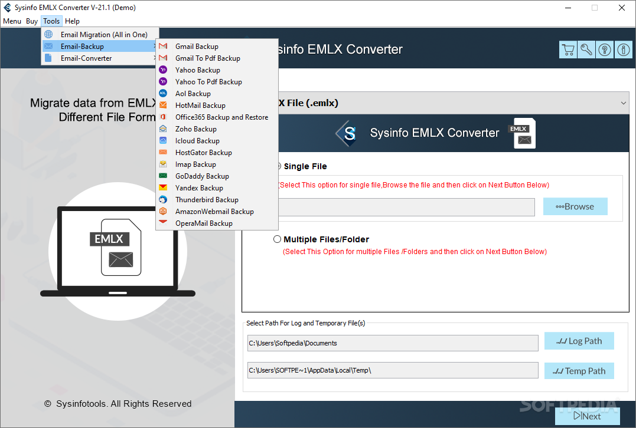Screen dimensions: 636x428
Task: Open the Menu menu
Action: [x=12, y=21]
